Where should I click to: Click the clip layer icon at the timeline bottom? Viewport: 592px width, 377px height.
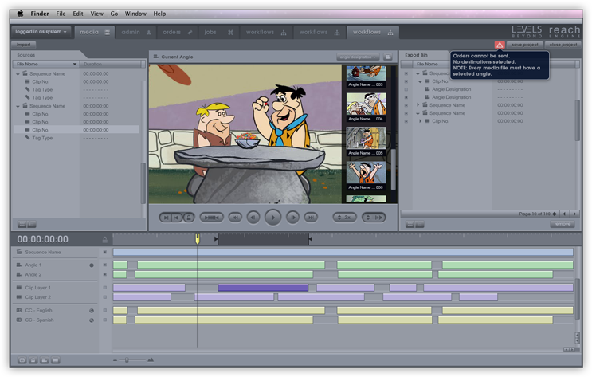point(56,360)
